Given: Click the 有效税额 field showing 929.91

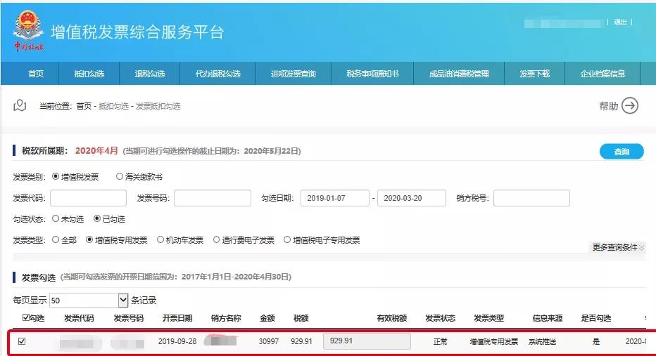Looking at the screenshot, I should (x=367, y=341).
